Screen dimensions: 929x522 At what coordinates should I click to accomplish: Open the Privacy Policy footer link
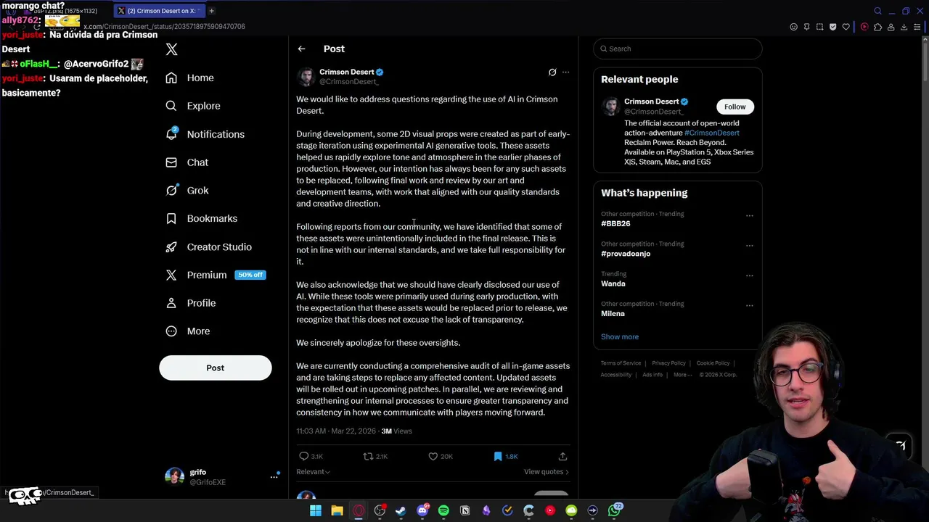(x=668, y=363)
